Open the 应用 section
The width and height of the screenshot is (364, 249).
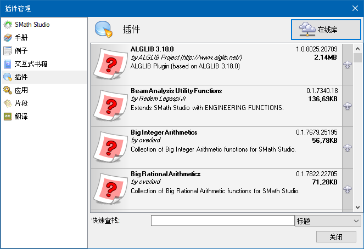[44, 90]
